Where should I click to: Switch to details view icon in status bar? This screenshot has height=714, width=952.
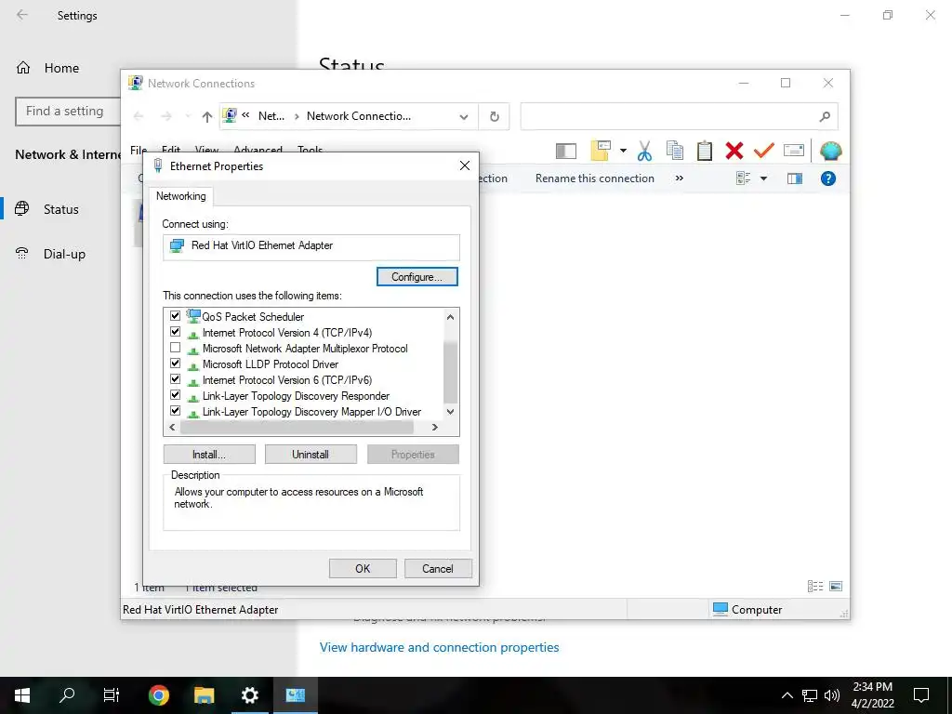[815, 586]
